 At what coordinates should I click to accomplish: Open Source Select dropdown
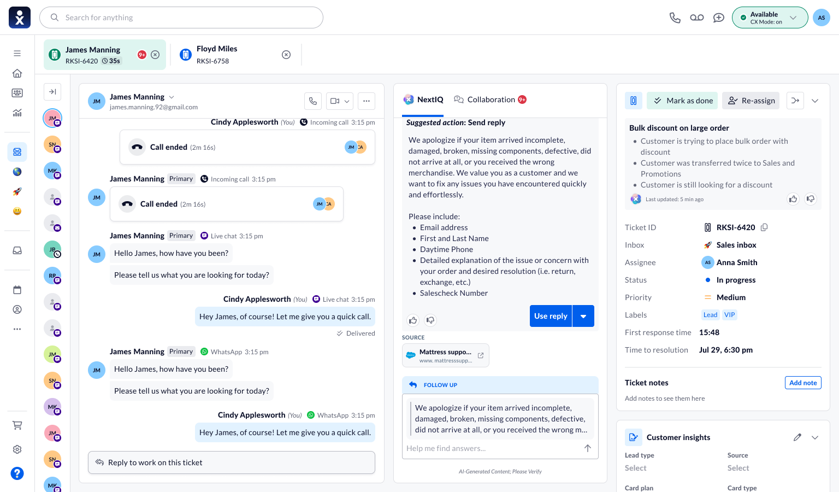[738, 468]
